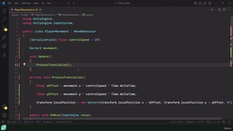Click the horizontal scrollbar of the editor

click(122, 119)
